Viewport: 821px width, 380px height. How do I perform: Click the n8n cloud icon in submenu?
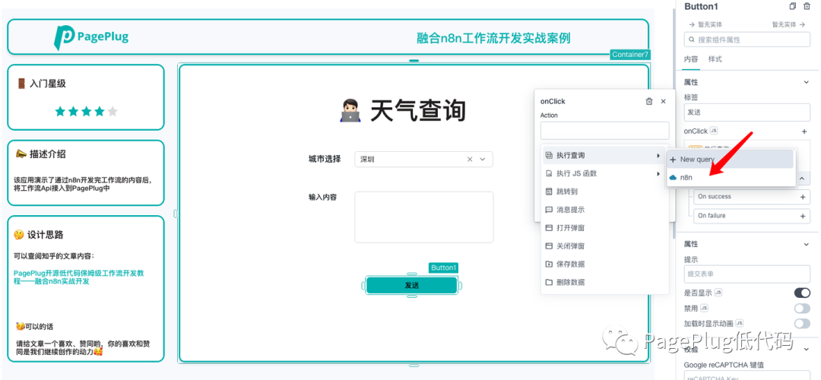click(x=673, y=177)
